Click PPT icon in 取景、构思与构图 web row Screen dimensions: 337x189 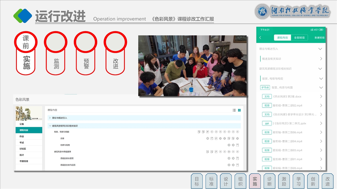click(x=208, y=132)
